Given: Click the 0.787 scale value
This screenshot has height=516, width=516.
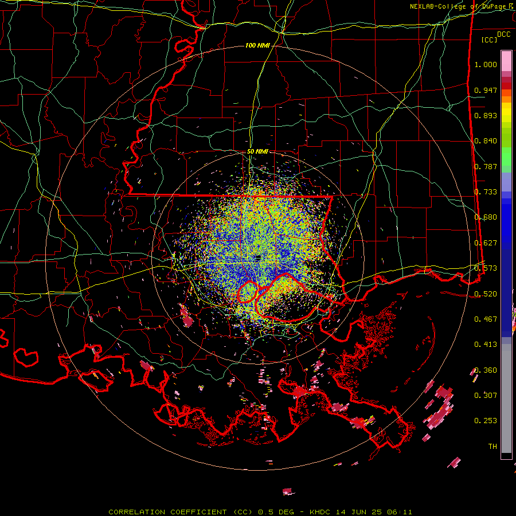Looking at the screenshot, I should (x=486, y=166).
